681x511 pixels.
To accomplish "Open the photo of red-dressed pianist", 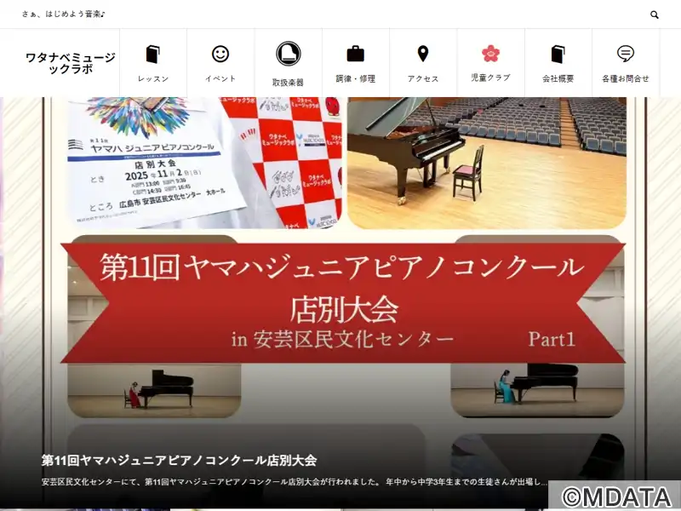I will click(154, 391).
